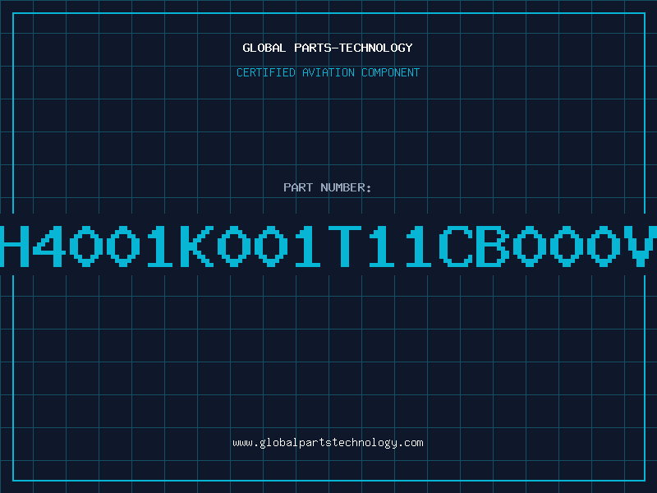The height and width of the screenshot is (493, 657).
Task: Select the word NUMBER in the label
Action: click(x=343, y=187)
